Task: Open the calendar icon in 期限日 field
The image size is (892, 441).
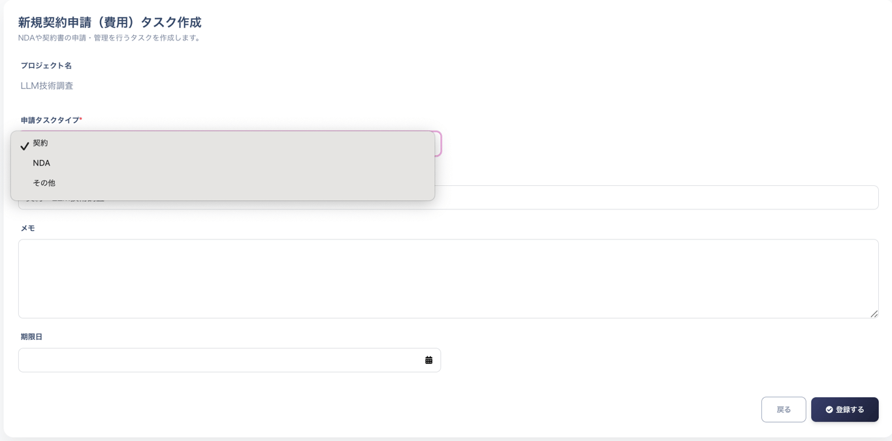Action: click(428, 360)
